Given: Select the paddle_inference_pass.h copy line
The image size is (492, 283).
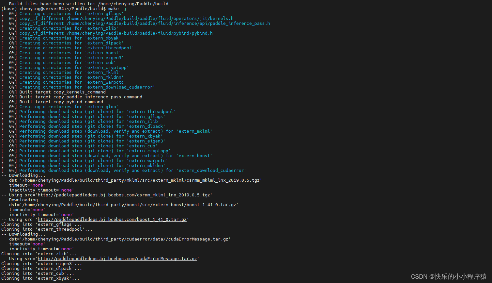Looking at the screenshot, I should pos(136,23).
